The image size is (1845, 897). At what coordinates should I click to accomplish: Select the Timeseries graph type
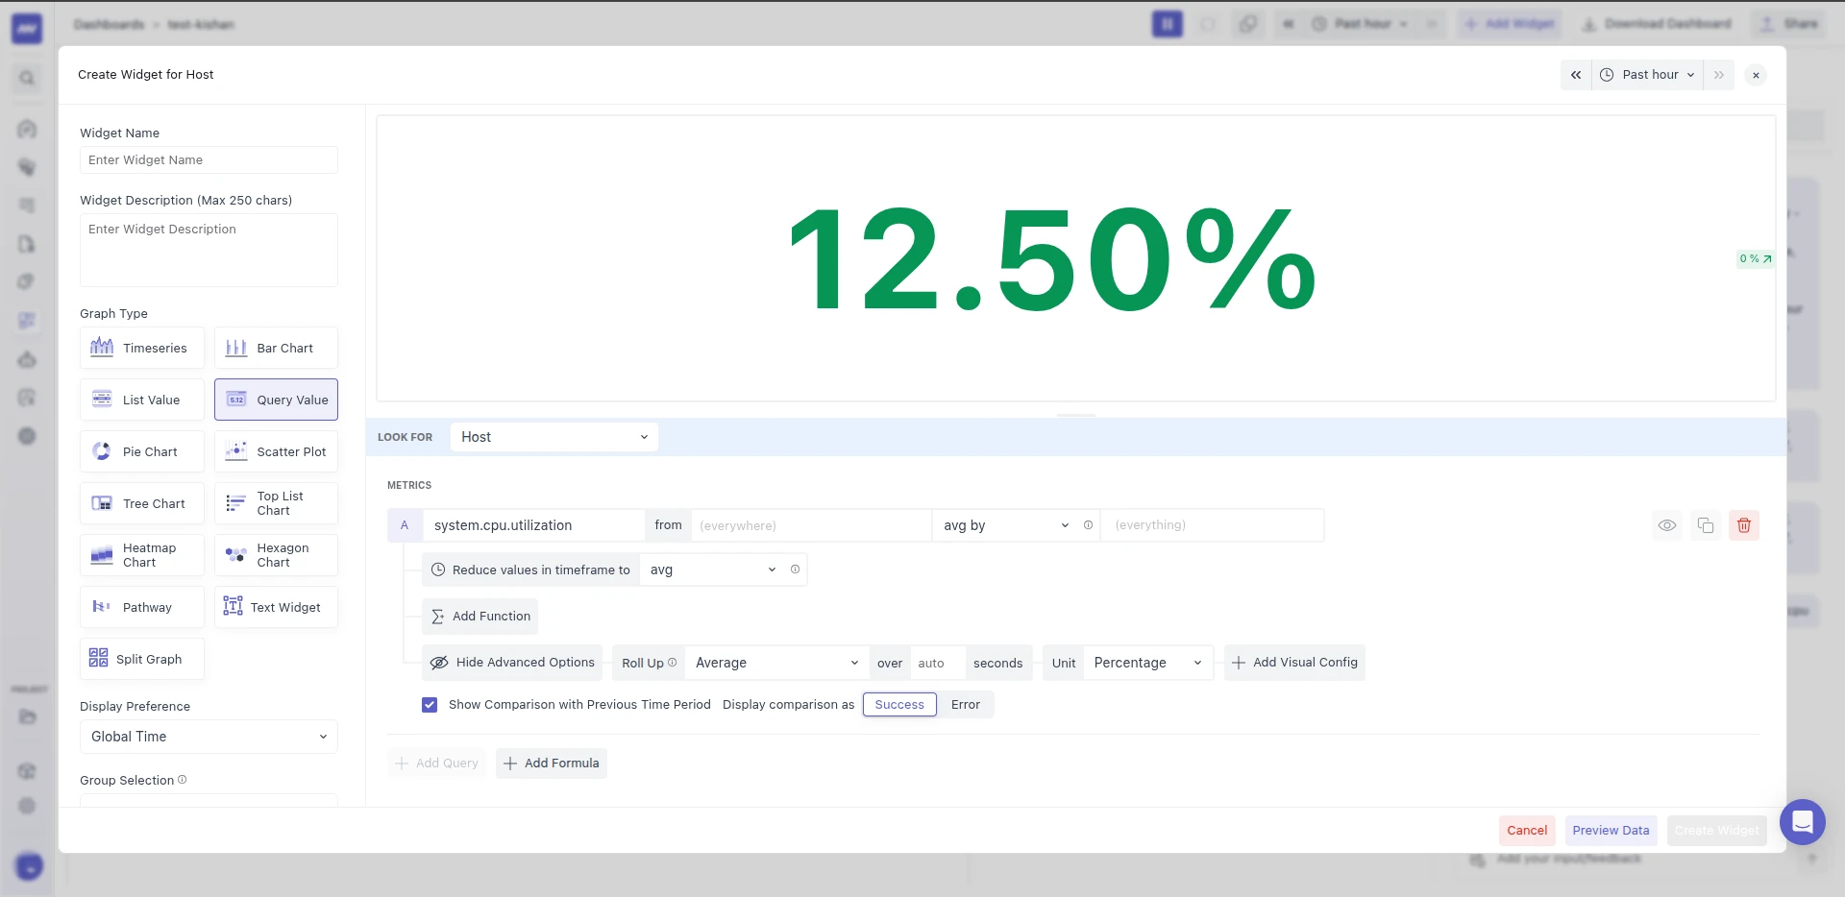click(142, 348)
